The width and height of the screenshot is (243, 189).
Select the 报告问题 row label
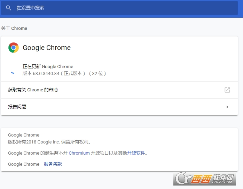pos(17,107)
